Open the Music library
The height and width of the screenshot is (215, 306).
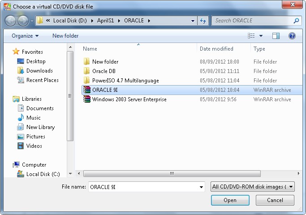pyautogui.click(x=33, y=118)
